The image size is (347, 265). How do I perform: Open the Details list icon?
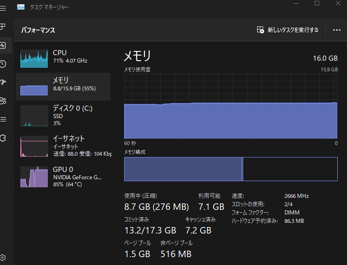click(x=3, y=119)
